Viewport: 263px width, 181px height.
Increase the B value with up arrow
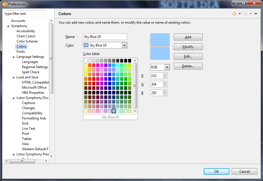point(165,91)
